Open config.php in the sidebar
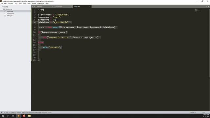Screen dimensions: 210x118 click(x=10, y=11)
